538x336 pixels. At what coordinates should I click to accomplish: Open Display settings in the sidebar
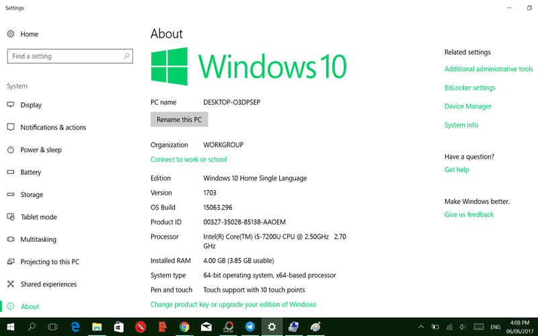31,105
